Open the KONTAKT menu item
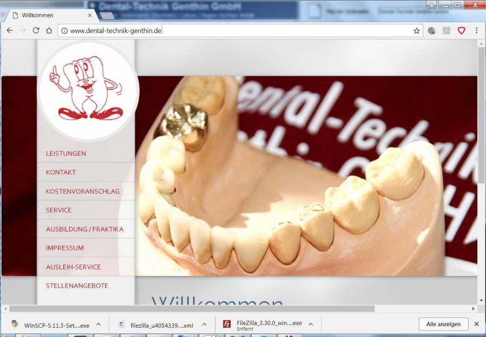This screenshot has width=486, height=337. tap(61, 172)
